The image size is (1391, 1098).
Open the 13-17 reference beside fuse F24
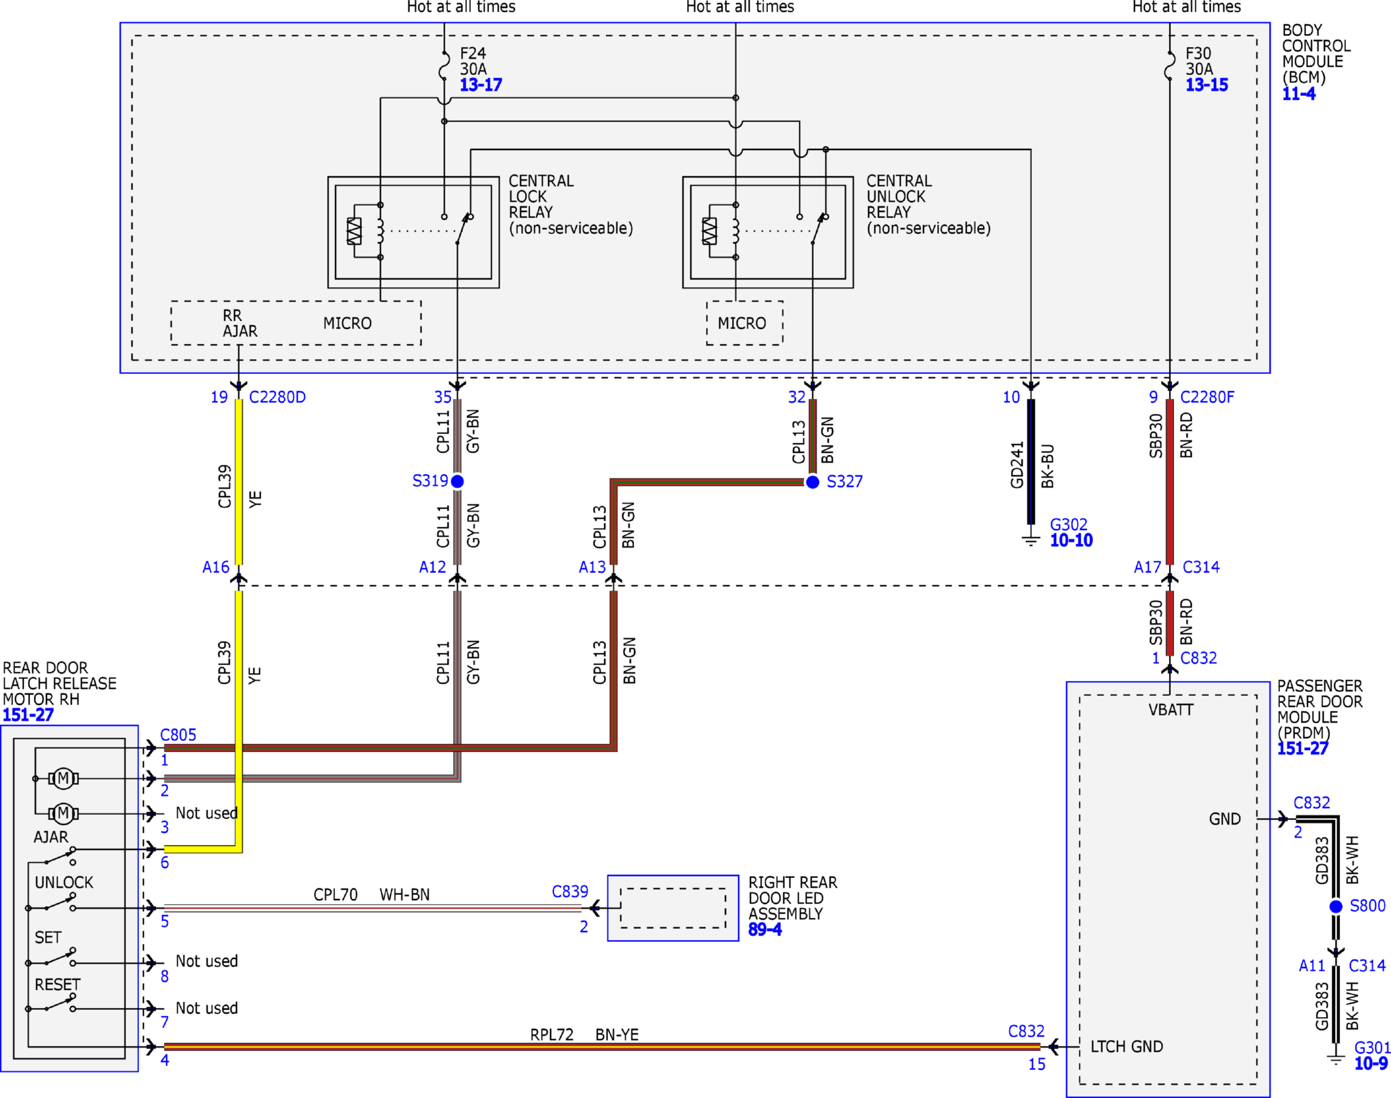click(481, 85)
